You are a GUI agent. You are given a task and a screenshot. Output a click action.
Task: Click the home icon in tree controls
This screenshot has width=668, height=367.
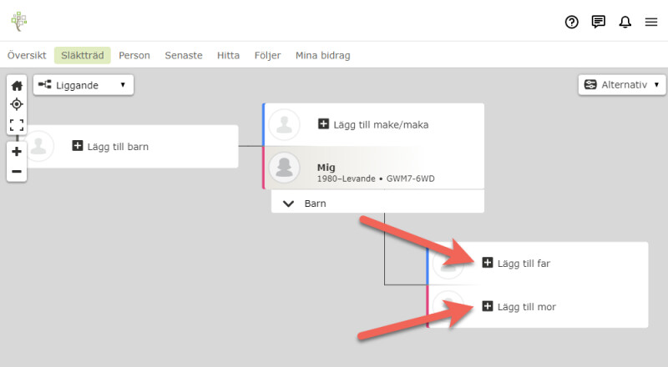[x=17, y=86]
